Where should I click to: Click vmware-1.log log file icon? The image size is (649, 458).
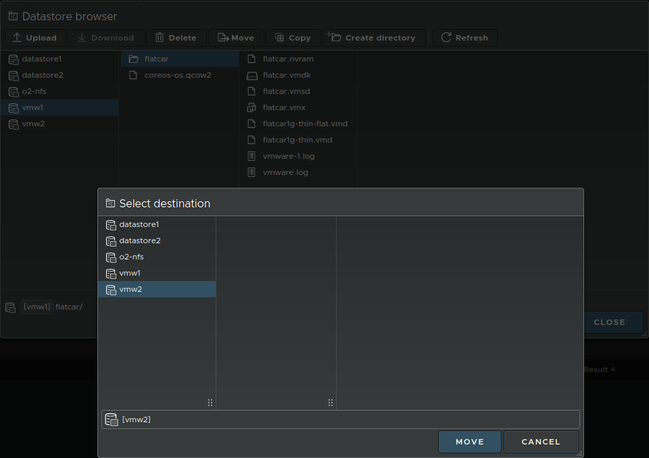click(251, 156)
